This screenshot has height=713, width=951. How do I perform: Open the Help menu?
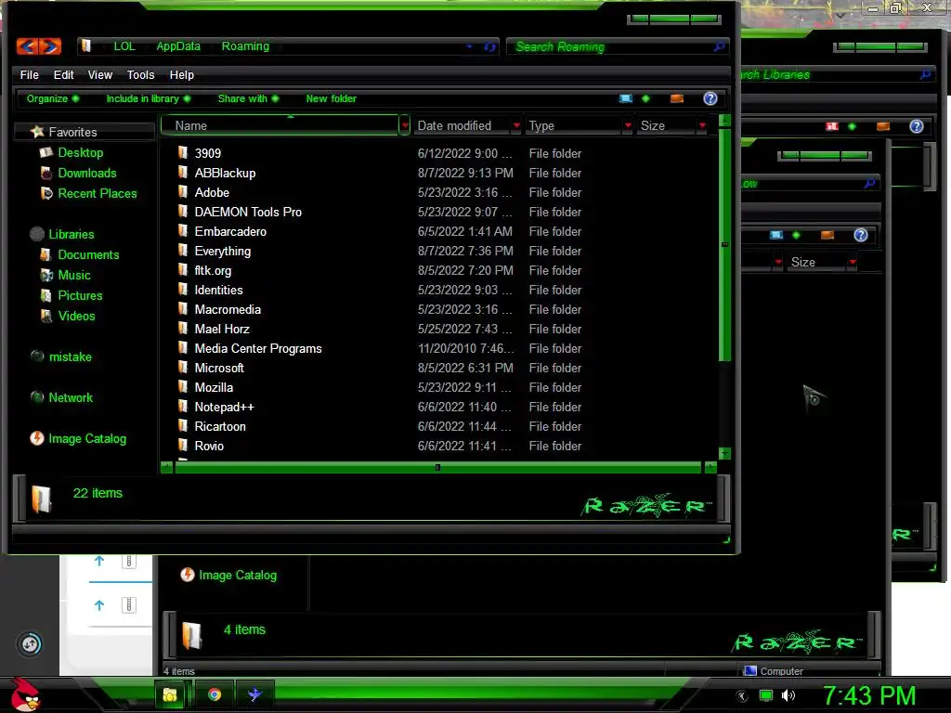(x=182, y=75)
